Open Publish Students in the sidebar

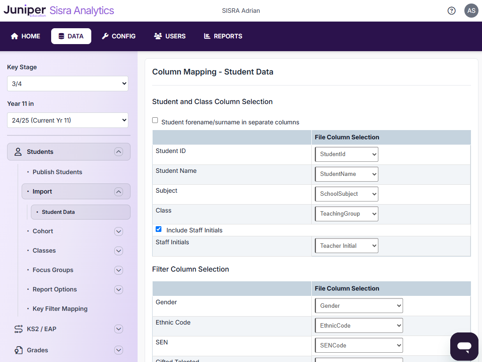[x=57, y=172]
